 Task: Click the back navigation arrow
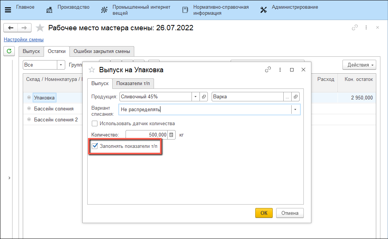(x=11, y=28)
